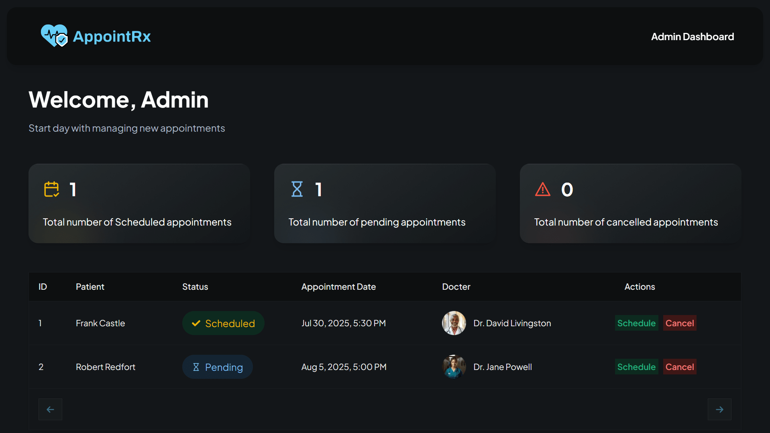Click the hourglass icon inside Pending badge
This screenshot has width=770, height=433.
pyautogui.click(x=196, y=366)
